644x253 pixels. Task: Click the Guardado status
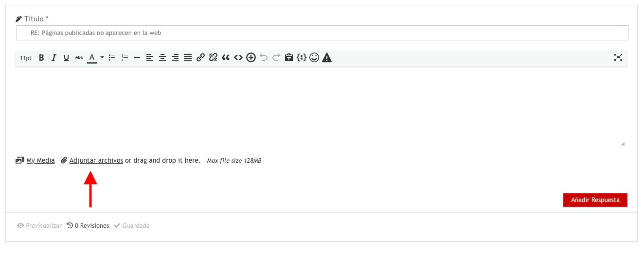click(132, 226)
